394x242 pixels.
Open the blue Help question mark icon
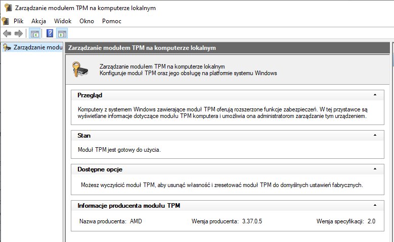coord(50,33)
